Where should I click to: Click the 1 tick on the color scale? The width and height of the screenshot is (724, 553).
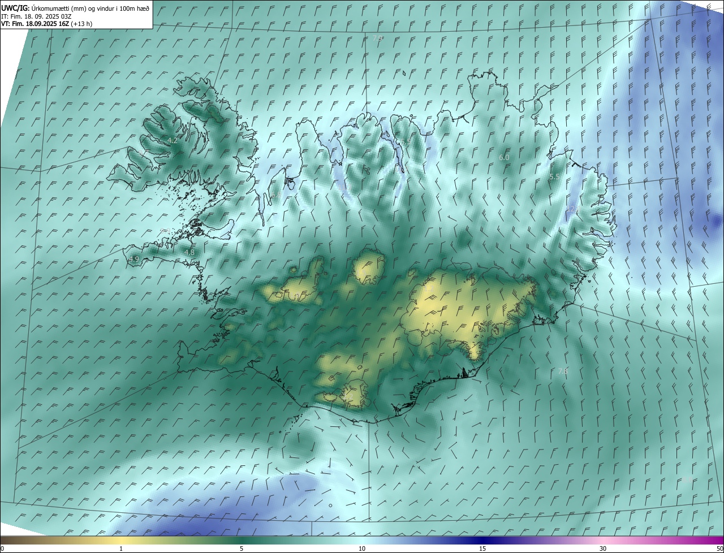121,548
